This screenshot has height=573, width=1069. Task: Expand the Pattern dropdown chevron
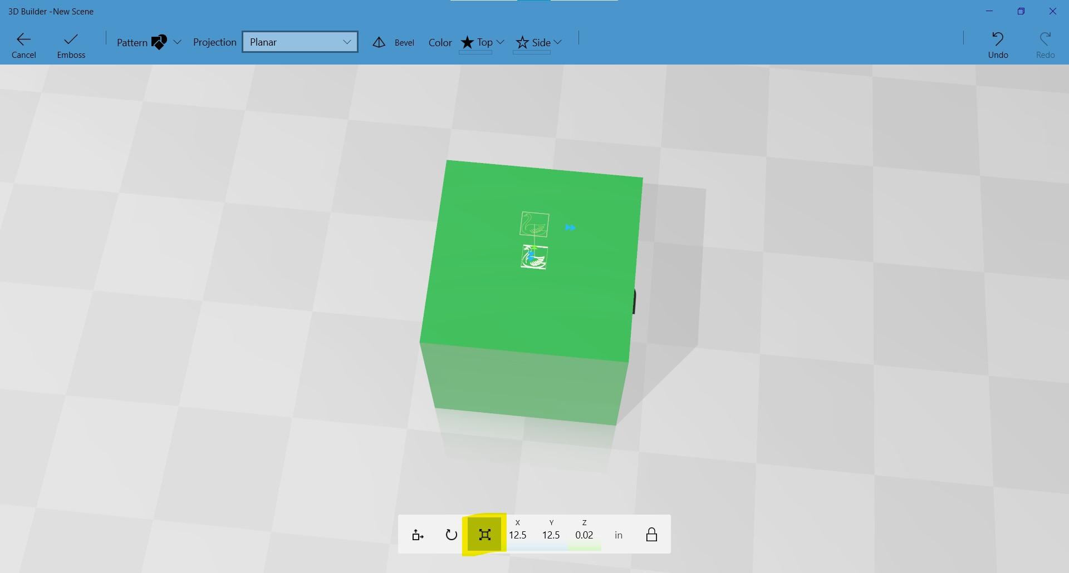(178, 42)
